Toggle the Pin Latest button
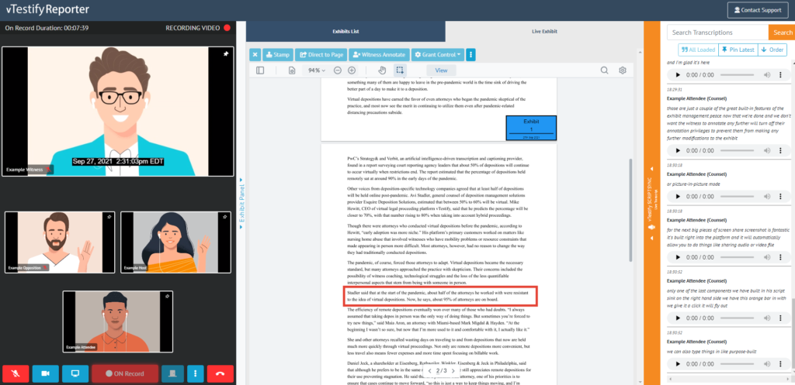This screenshot has height=385, width=795. coord(738,50)
